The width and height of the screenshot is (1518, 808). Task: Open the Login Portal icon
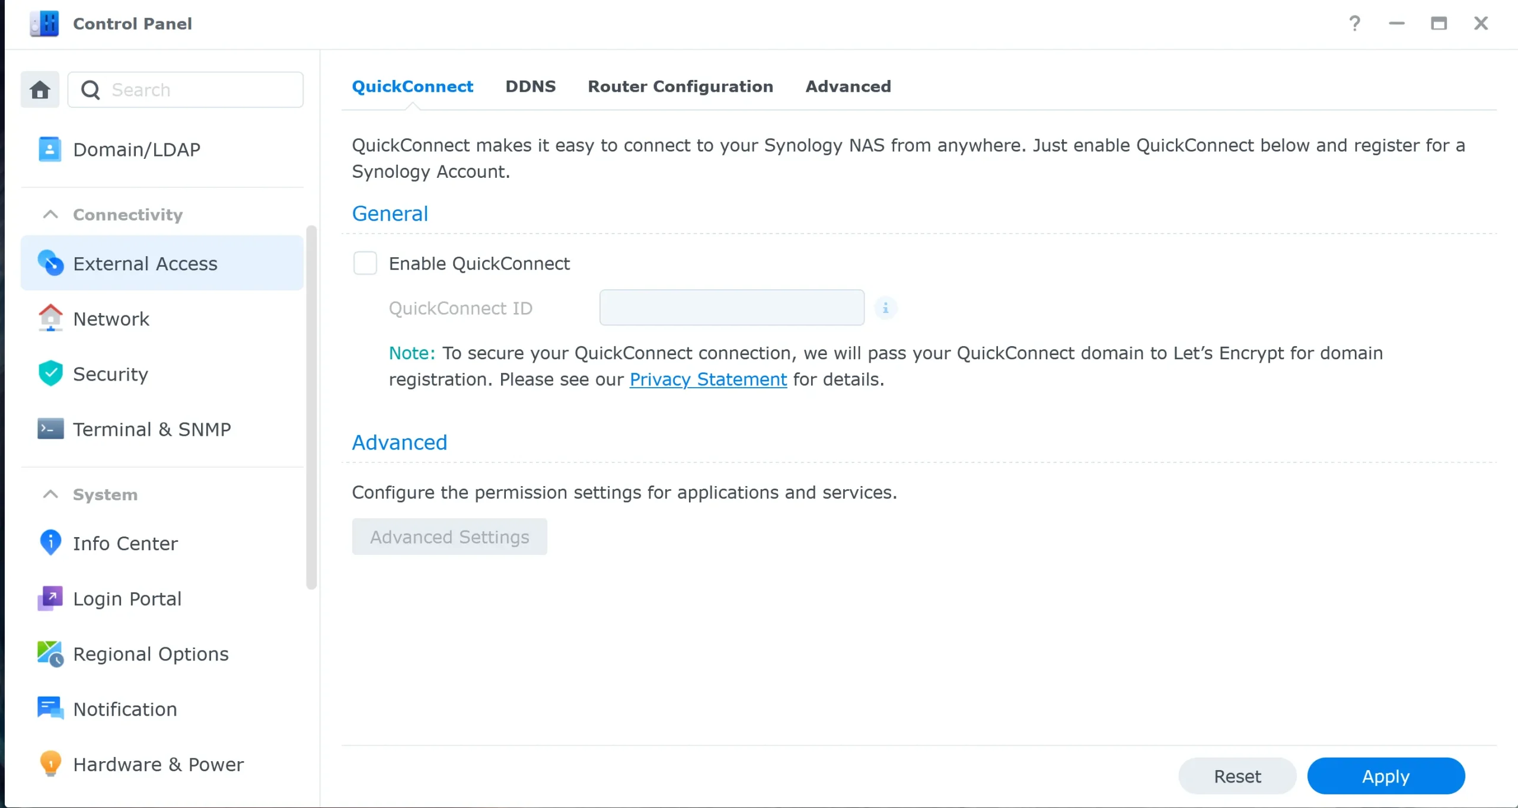click(50, 598)
